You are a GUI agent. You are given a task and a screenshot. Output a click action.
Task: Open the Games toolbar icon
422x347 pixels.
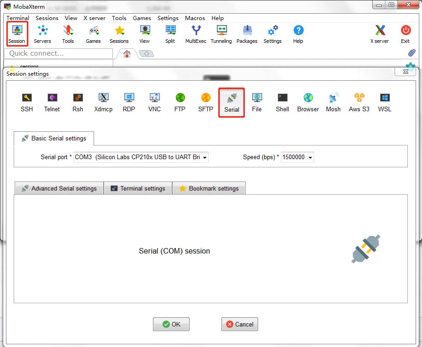(x=93, y=34)
